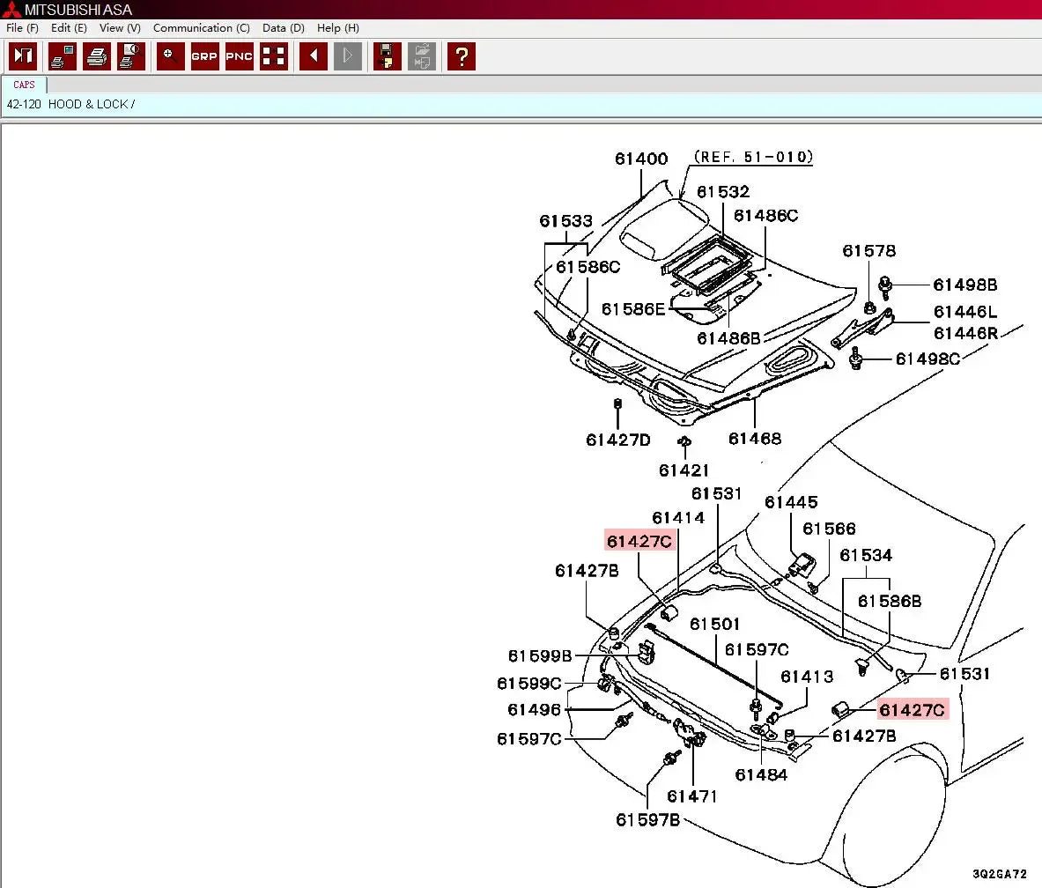Select part label 61471 on the diagram
The width and height of the screenshot is (1042, 888).
coord(691,796)
